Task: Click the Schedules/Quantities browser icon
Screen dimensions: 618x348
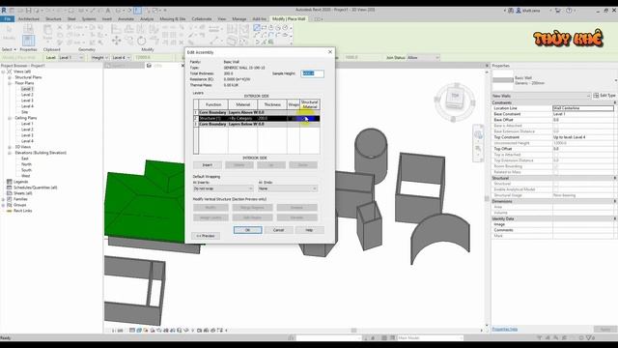Action: tap(10, 188)
